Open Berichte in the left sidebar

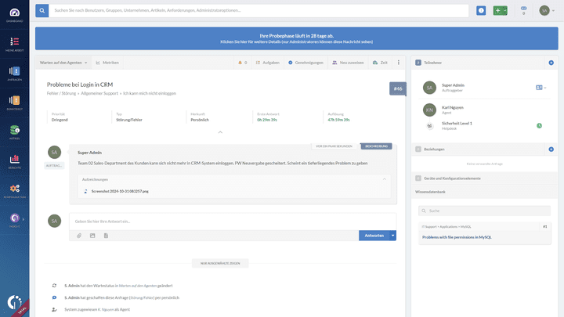click(x=13, y=160)
